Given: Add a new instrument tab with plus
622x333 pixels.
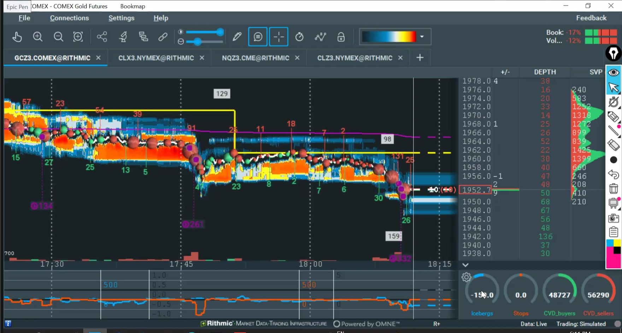Looking at the screenshot, I should 420,57.
